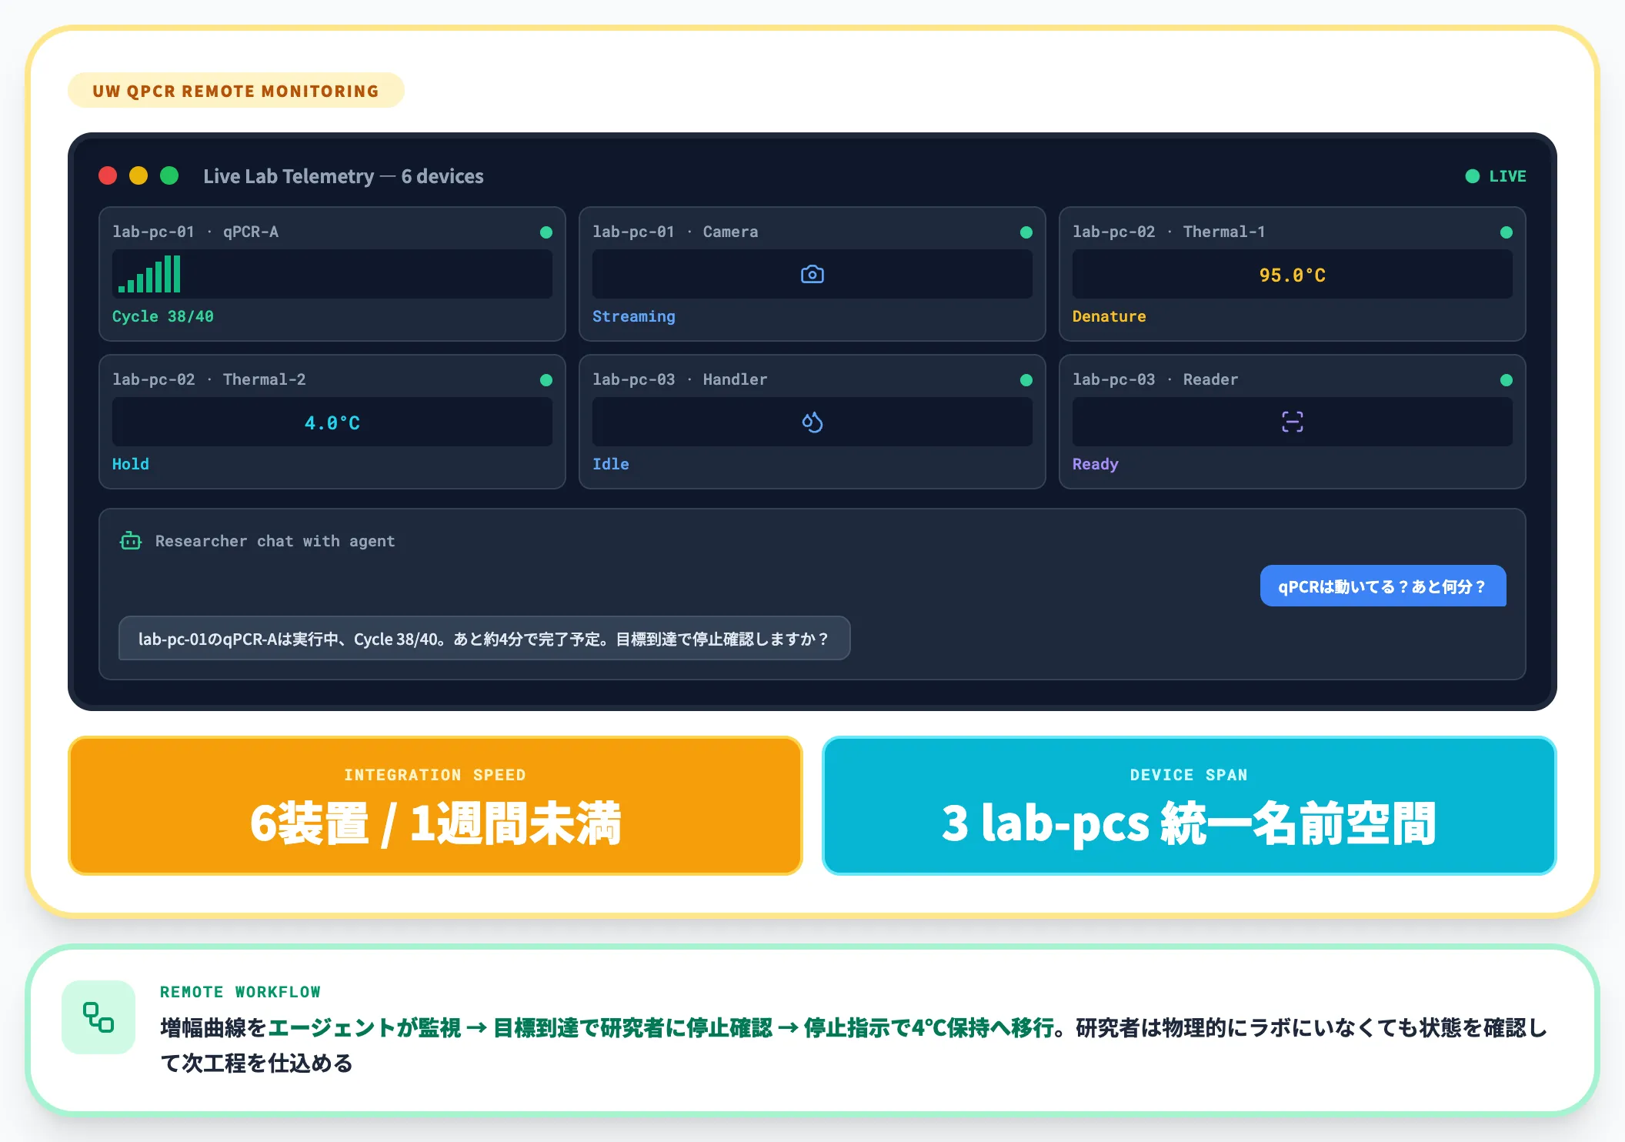Click the Live Lab Telemetry window title
Viewport: 1625px width, 1142px height.
click(343, 176)
